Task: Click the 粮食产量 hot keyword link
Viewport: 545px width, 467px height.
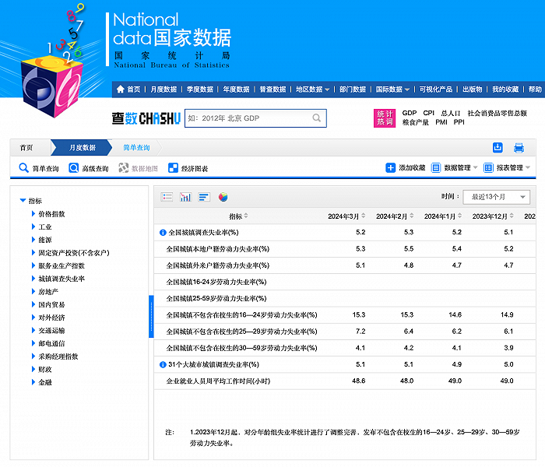Action: [x=415, y=122]
